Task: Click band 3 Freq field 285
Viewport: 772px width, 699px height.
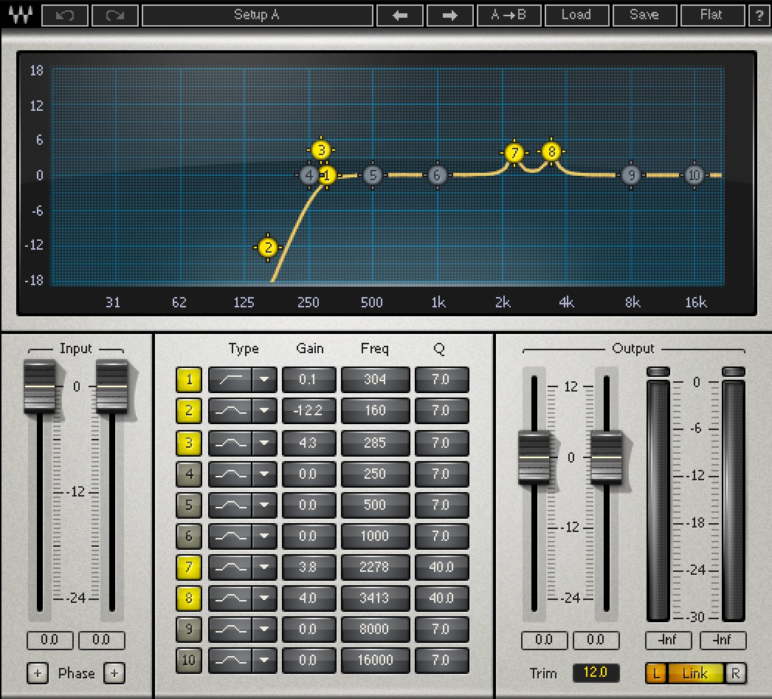Action: point(375,443)
